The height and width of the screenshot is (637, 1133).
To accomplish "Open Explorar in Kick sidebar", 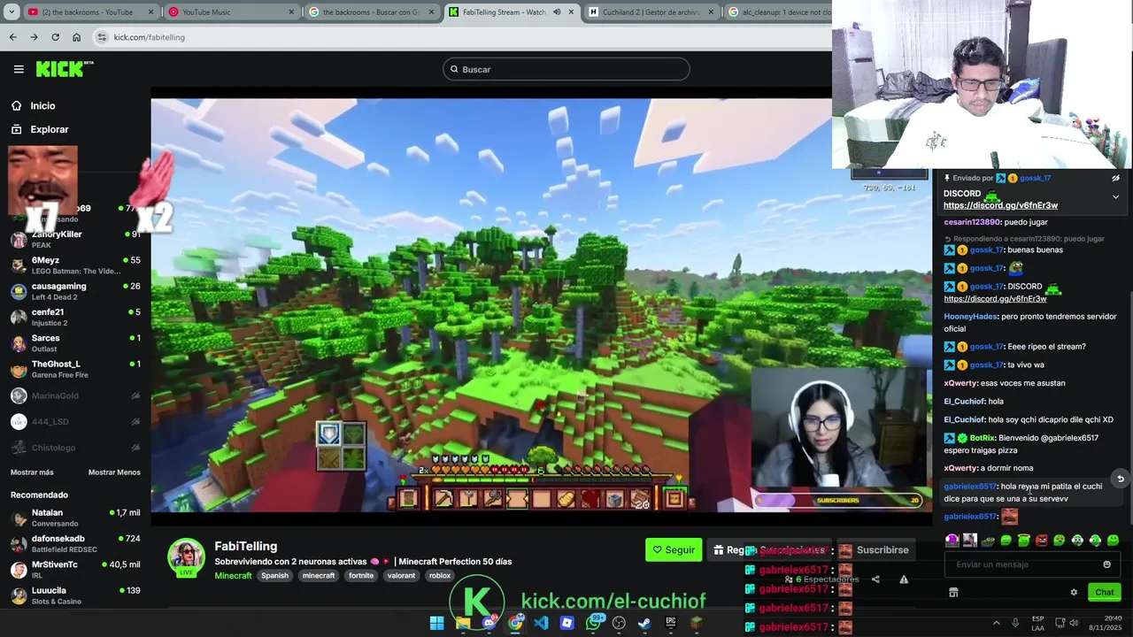I will click(49, 129).
